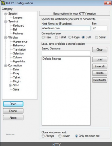
Task: Click the Cancel button
Action: 13,111
